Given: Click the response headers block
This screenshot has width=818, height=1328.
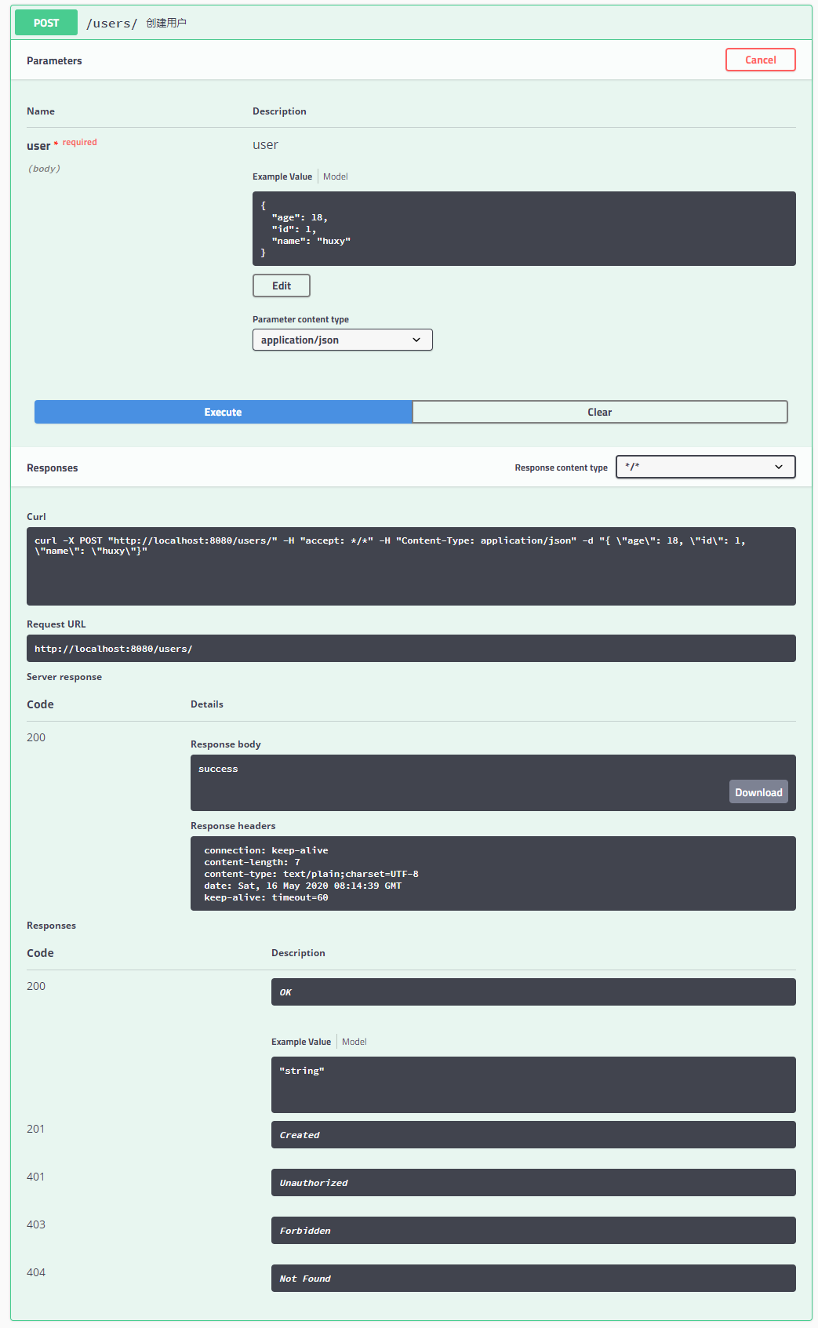Looking at the screenshot, I should point(493,874).
